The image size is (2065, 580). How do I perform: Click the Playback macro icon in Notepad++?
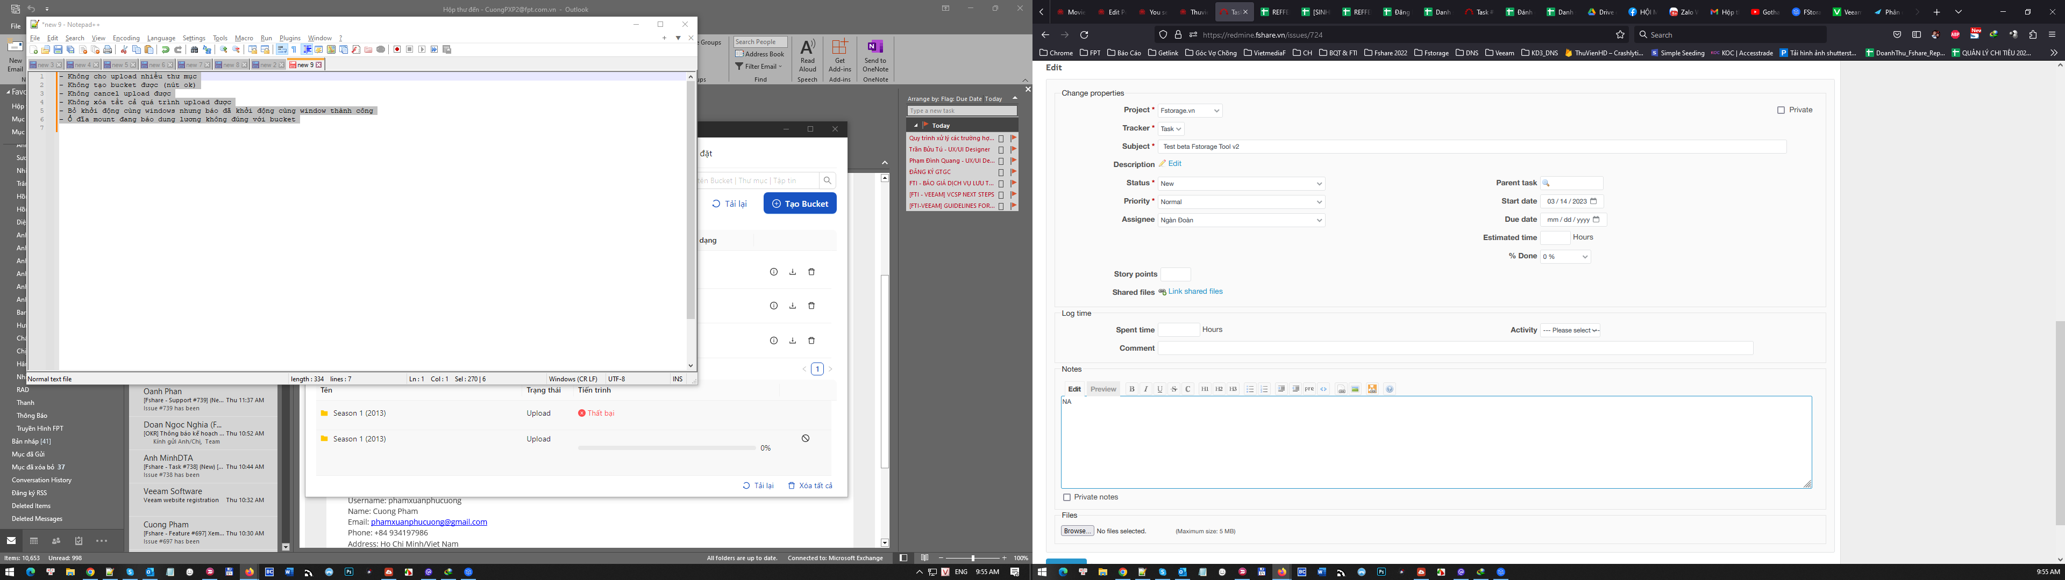click(x=423, y=49)
